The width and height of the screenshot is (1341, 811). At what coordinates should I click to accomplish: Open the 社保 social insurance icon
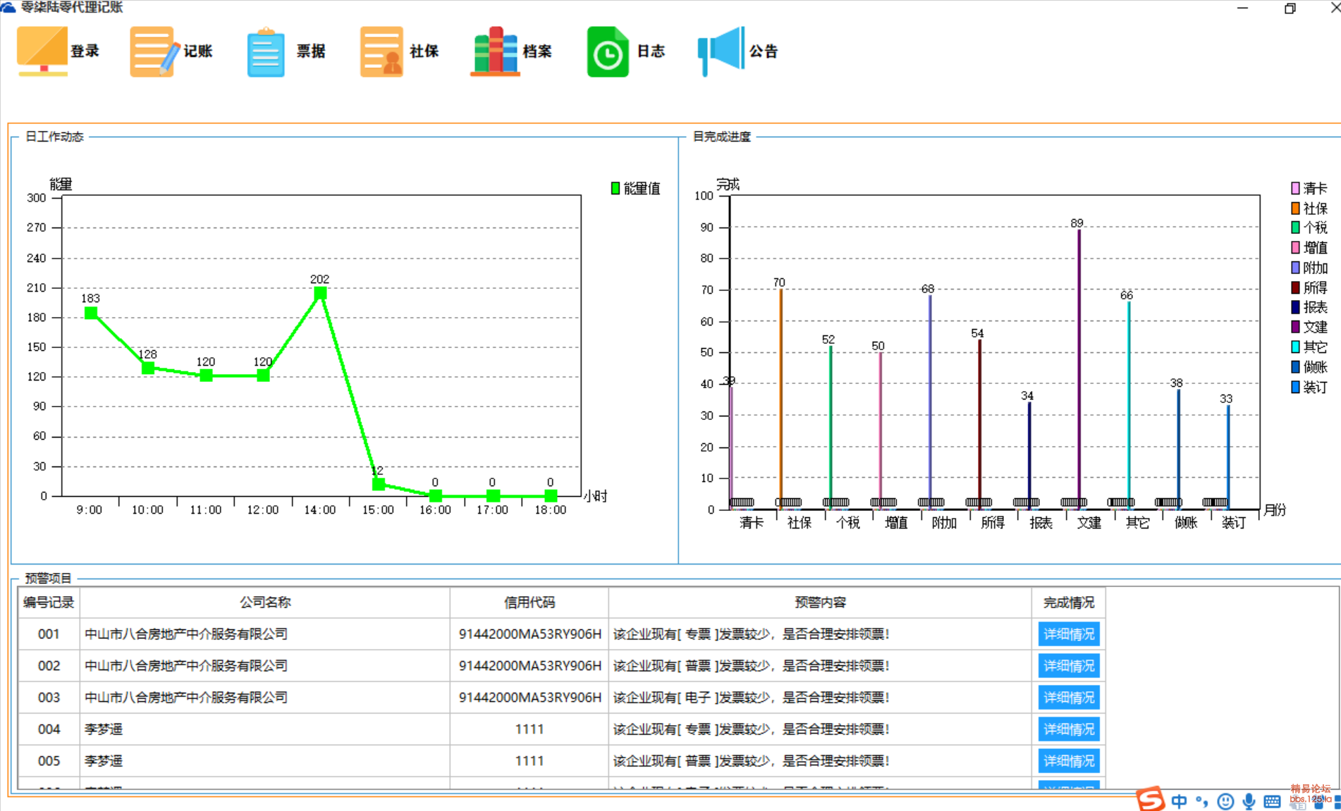(381, 51)
